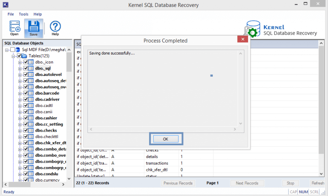Uncheck the dbo._sql checkbox
The width and height of the screenshot is (328, 196).
click(26, 68)
